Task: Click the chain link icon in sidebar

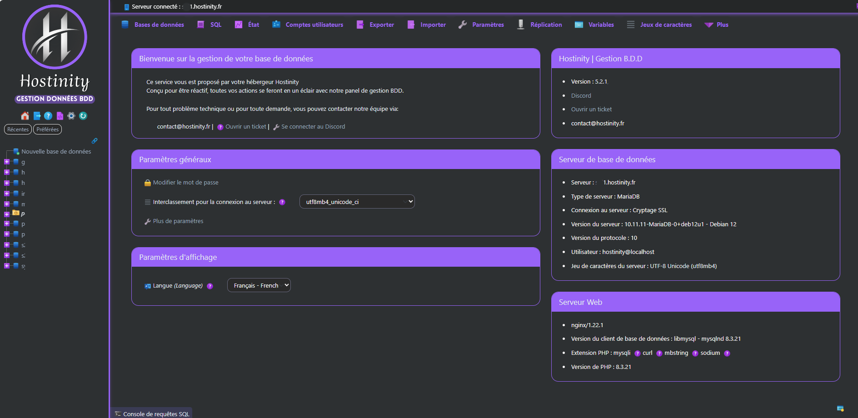Action: pos(95,141)
